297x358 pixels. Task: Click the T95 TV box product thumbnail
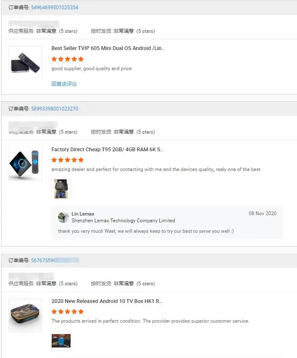tap(25, 164)
